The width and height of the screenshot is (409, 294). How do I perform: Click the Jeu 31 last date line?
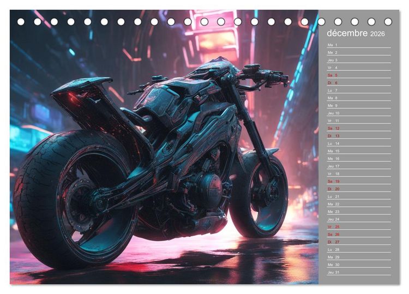pos(359,272)
